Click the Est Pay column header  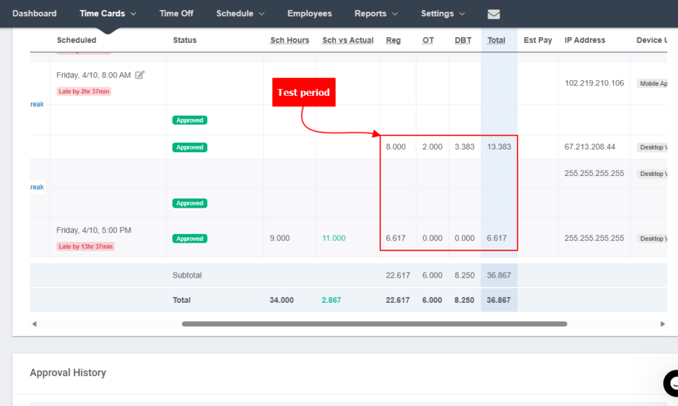[x=538, y=40]
